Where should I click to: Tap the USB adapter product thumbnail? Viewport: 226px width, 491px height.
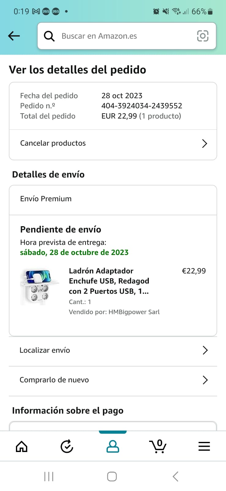pos(39,286)
